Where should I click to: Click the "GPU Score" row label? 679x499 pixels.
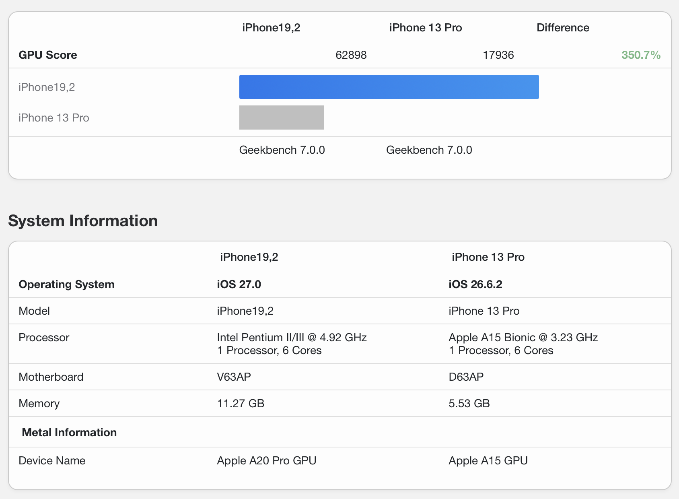48,55
